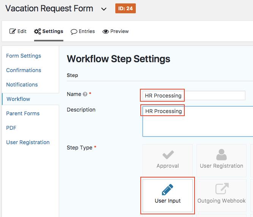Go to the Notifications section

click(22, 85)
